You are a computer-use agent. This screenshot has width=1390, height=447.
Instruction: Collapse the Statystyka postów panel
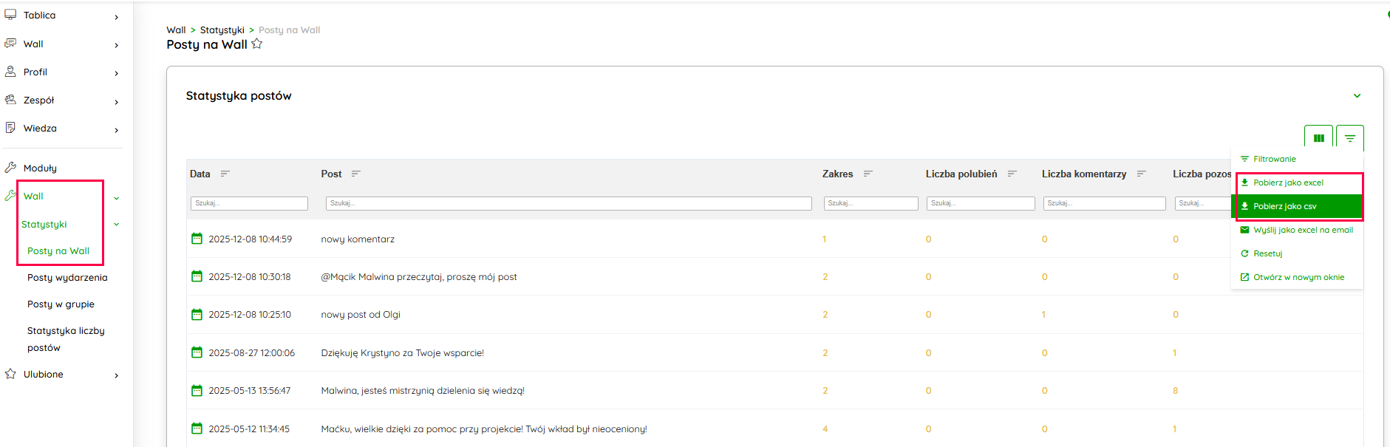click(1357, 96)
